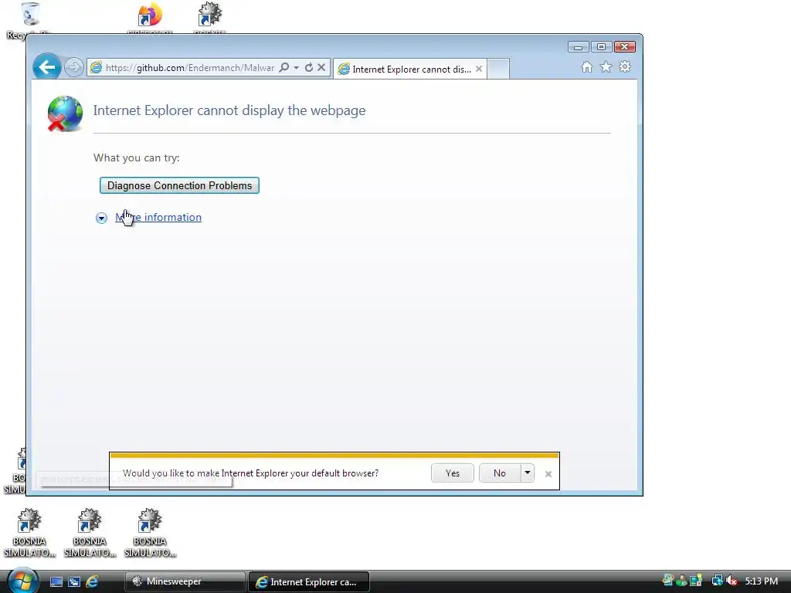Click the 5:13 PM clock
This screenshot has height=593, width=791.
pos(761,581)
